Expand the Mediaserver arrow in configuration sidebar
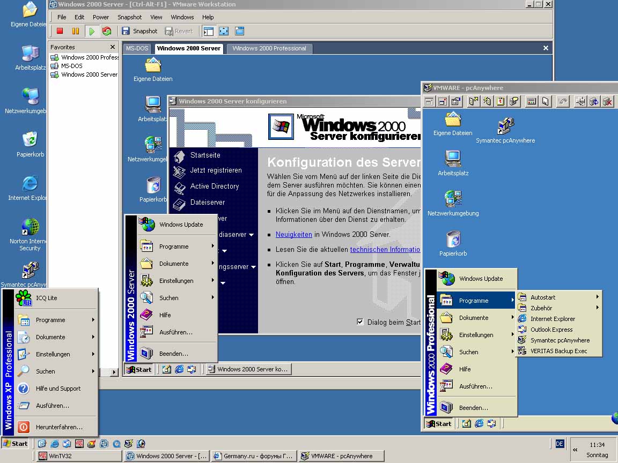 coord(251,235)
